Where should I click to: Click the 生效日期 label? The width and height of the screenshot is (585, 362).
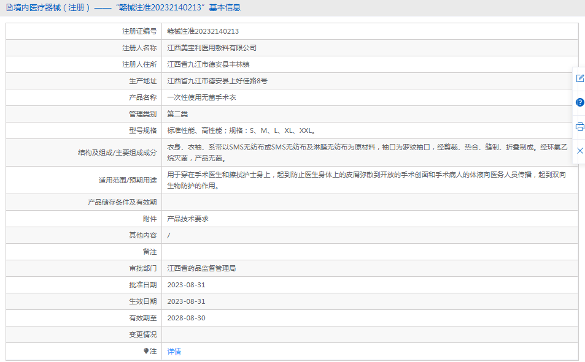coord(143,301)
